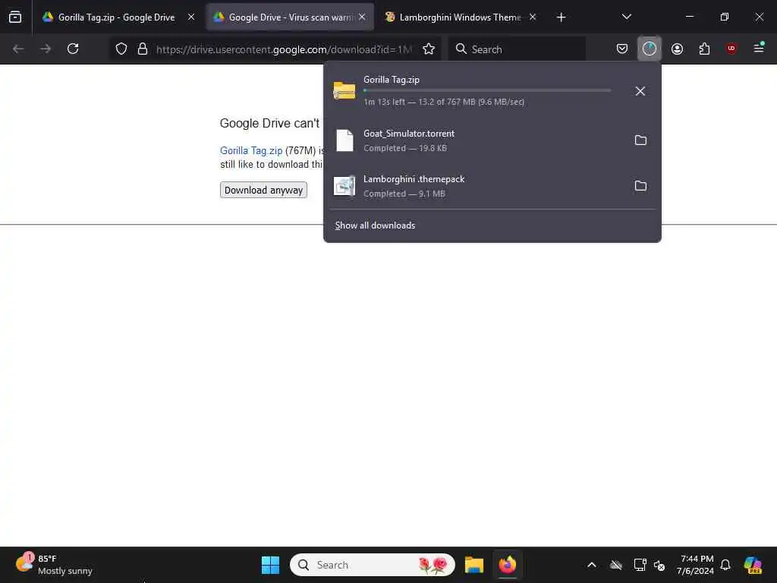
Task: Click Show all downloads
Action: (375, 225)
